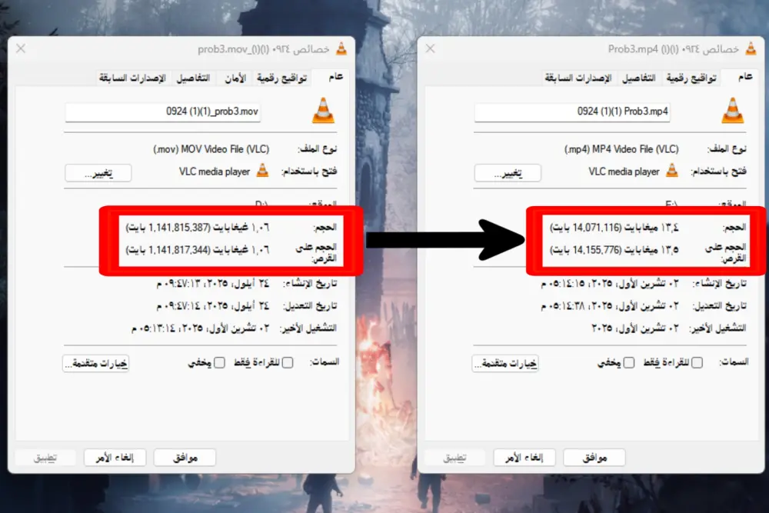Close the prob3.mov properties window

pos(21,48)
